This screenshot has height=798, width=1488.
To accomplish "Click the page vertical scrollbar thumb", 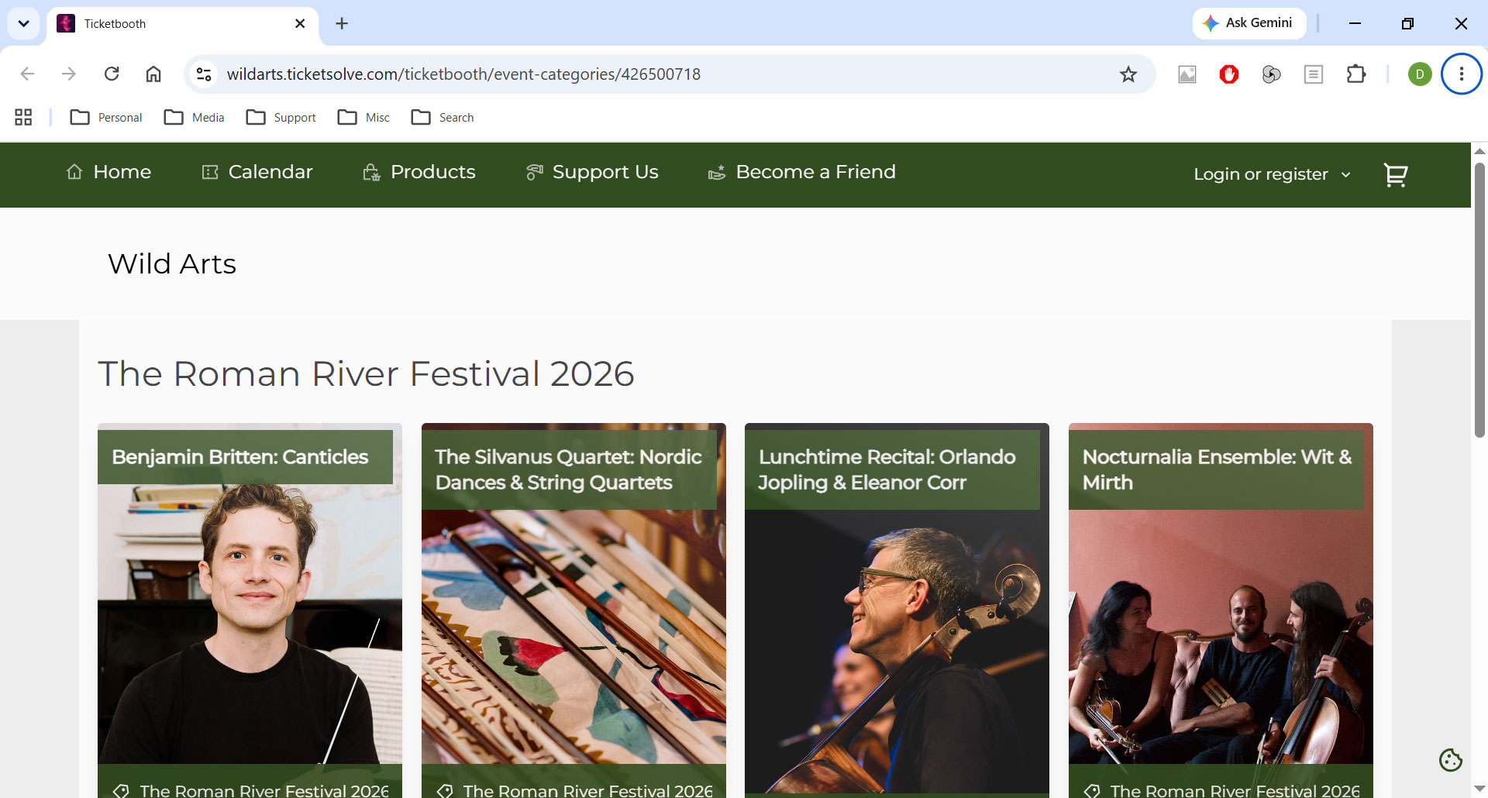I will (1479, 300).
